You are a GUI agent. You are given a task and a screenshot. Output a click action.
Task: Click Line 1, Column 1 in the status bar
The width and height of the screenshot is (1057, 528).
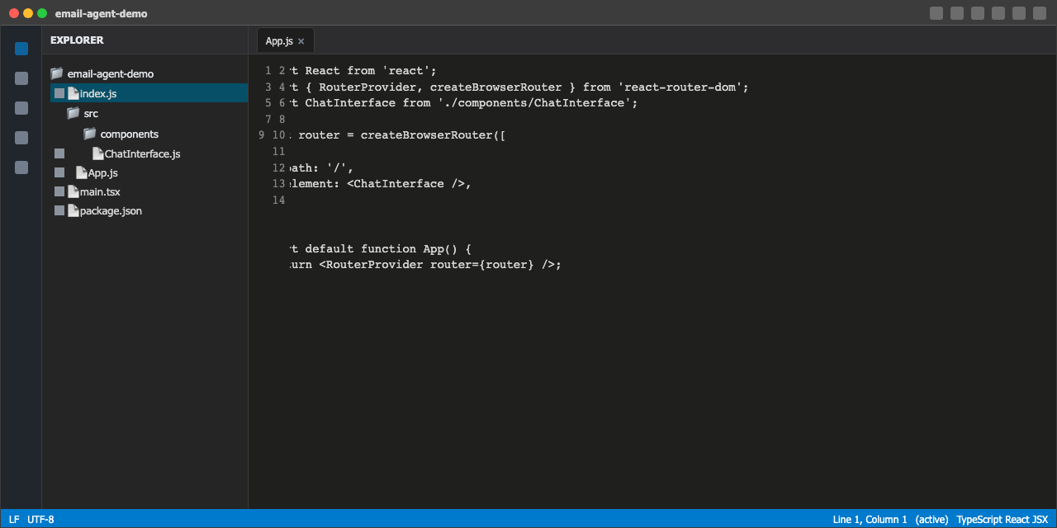click(868, 519)
